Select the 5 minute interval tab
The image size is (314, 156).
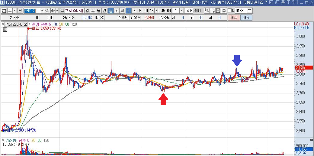pyautogui.click(x=140, y=11)
